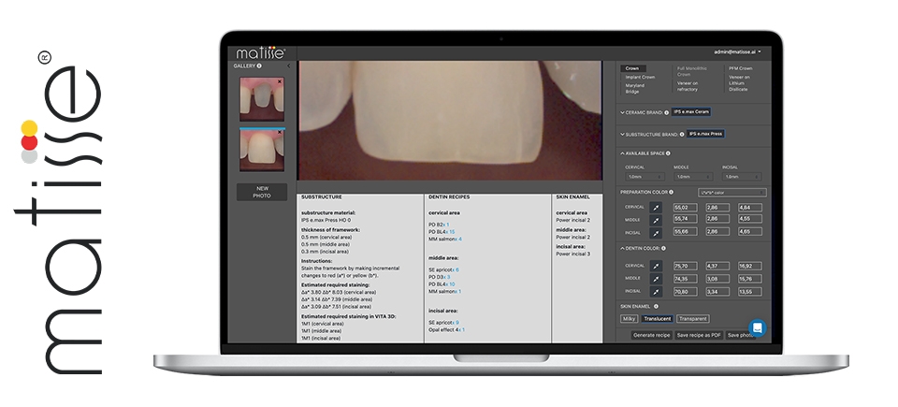Select the prepared-tooth thumbnail in the gallery
This screenshot has width=898, height=407.
[262, 99]
